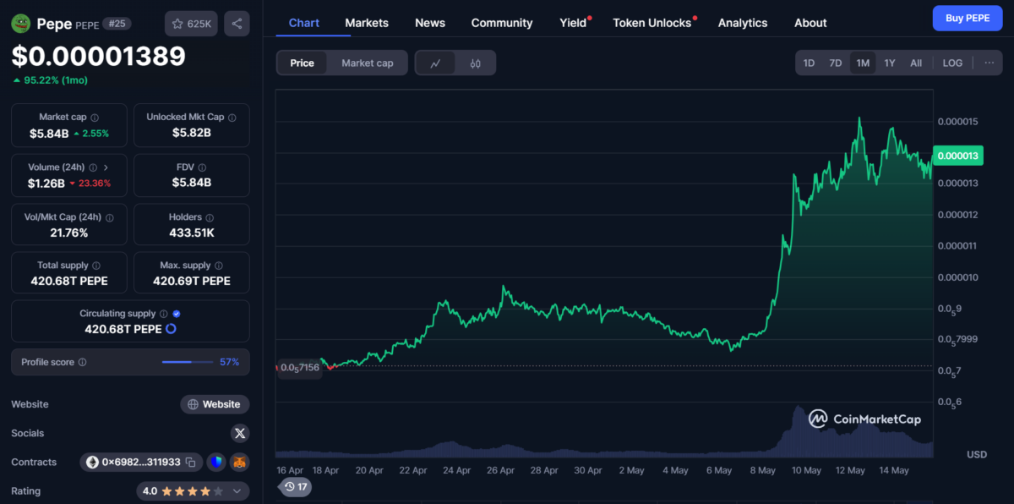The height and width of the screenshot is (504, 1014).
Task: Add Pepe to watchlist with star icon
Action: click(192, 24)
